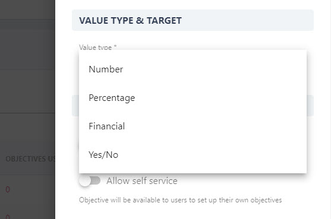Click the dimmed backdrop left of the panel
Screen dimensions: 331x219
click(x=27, y=91)
